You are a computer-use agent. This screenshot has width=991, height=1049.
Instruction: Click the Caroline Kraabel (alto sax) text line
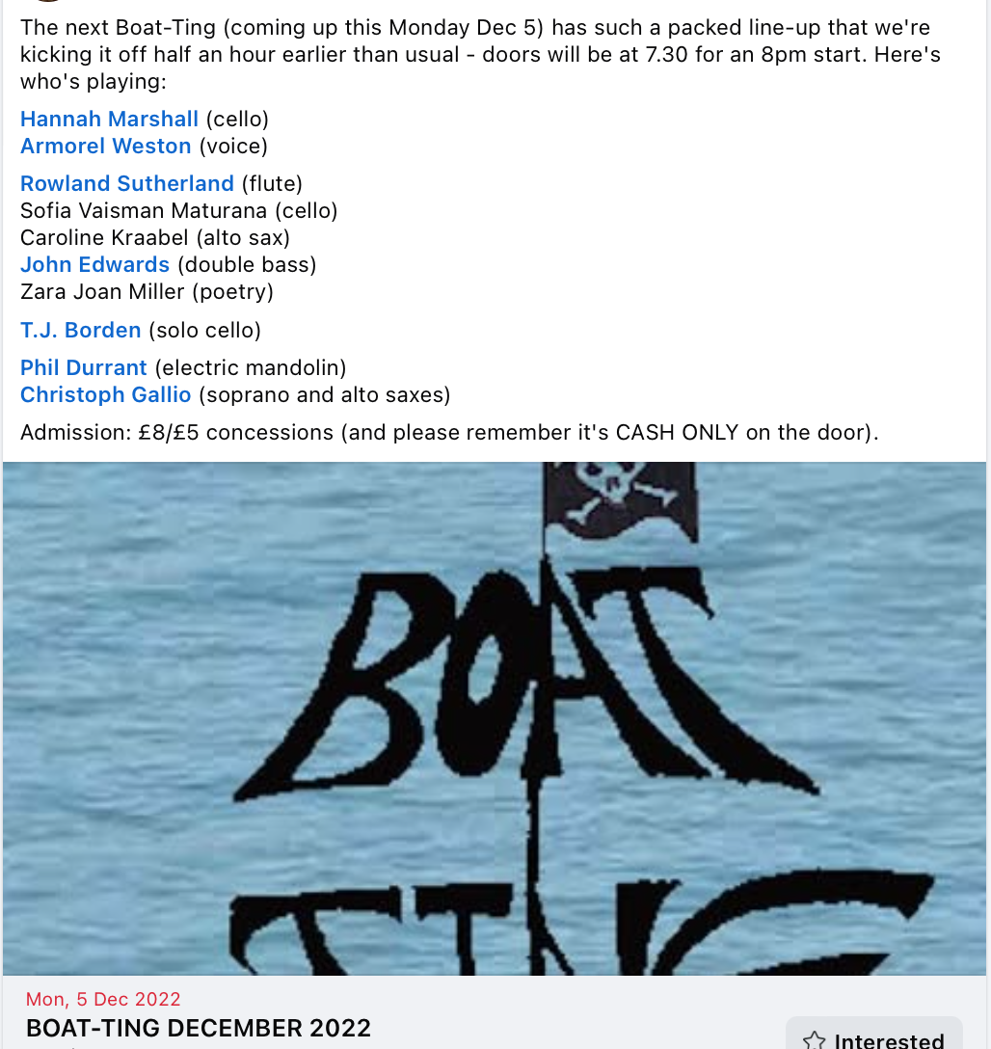(155, 237)
